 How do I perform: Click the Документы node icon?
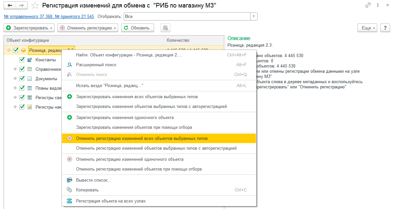pos(29,79)
